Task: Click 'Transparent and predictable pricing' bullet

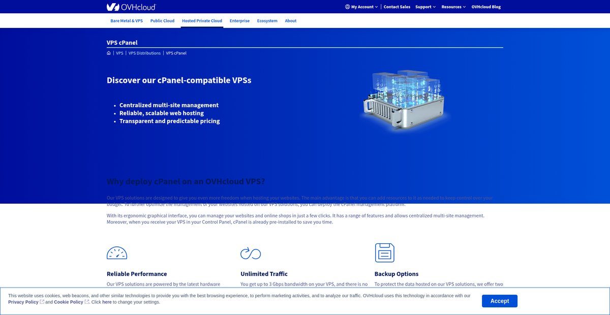Action: [x=170, y=121]
